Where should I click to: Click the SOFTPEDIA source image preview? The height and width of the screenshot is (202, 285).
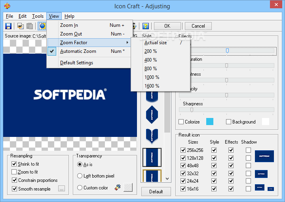tap(70, 95)
